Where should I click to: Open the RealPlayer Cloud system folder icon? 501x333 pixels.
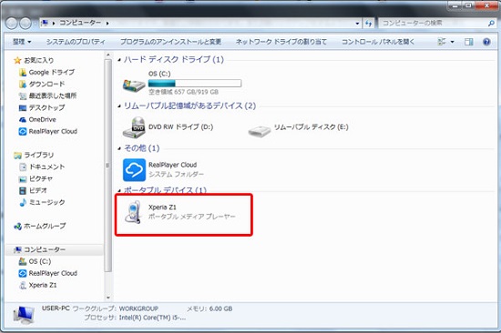tap(134, 170)
